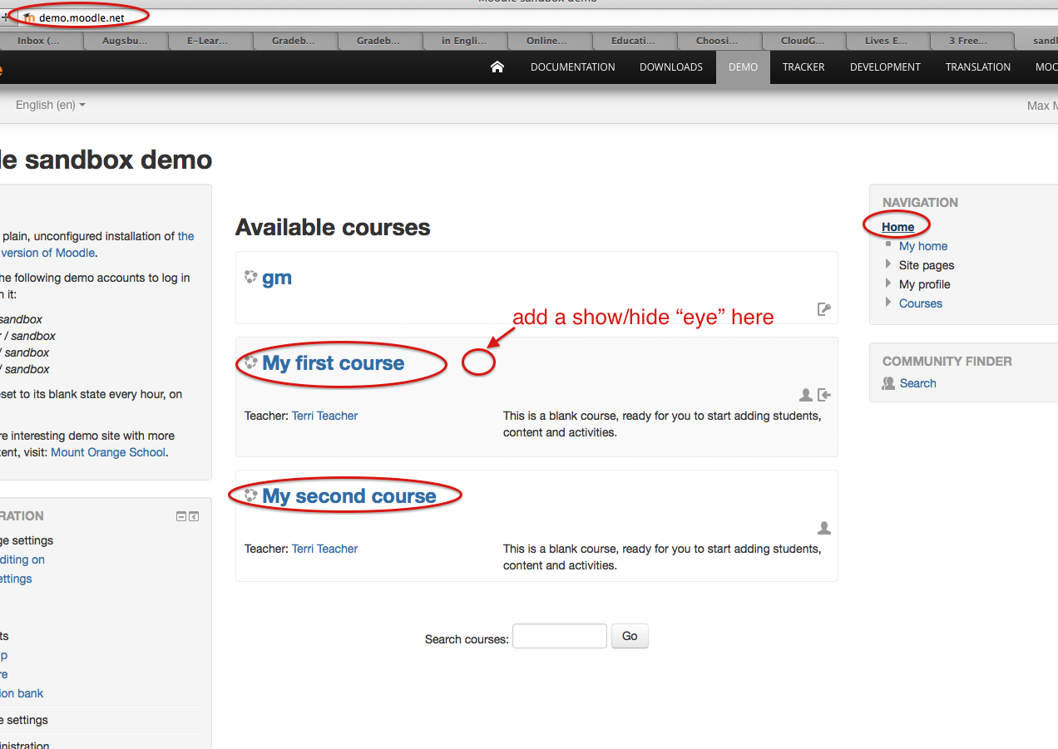
Task: Dock the Administration block using the arrow icon
Action: coord(194,516)
